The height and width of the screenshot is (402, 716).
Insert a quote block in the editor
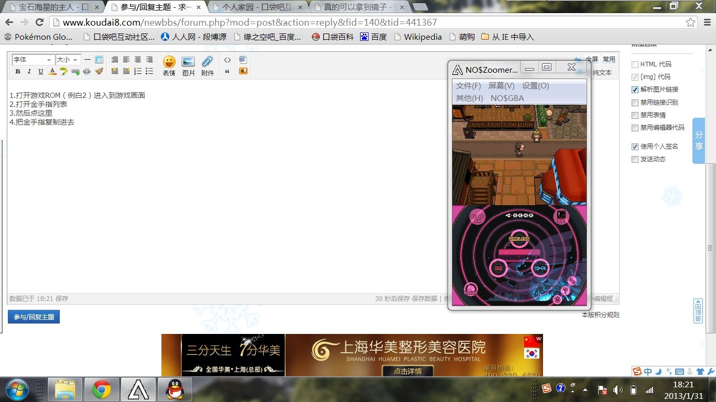(227, 72)
